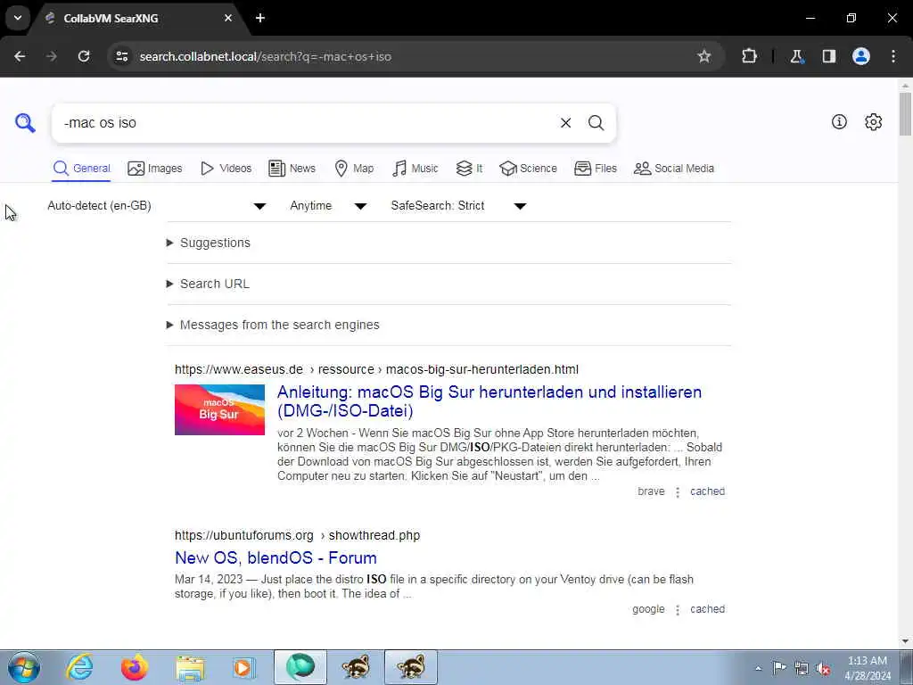913x685 pixels.
Task: Toggle the browser side panel
Action: 828,56
